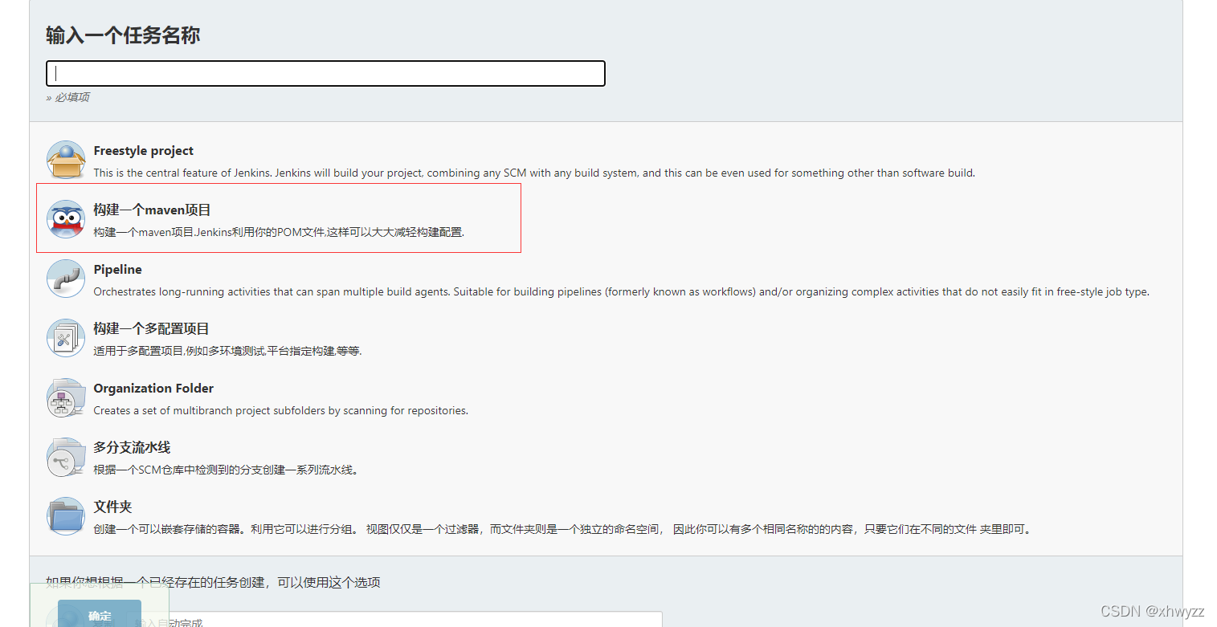The image size is (1217, 627).
Task: Click the 适用于多配置项目 description text
Action: point(227,351)
